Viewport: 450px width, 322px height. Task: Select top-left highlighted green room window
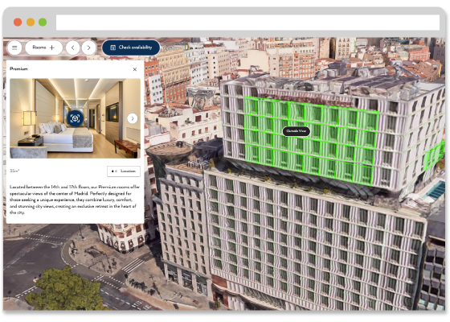251,105
